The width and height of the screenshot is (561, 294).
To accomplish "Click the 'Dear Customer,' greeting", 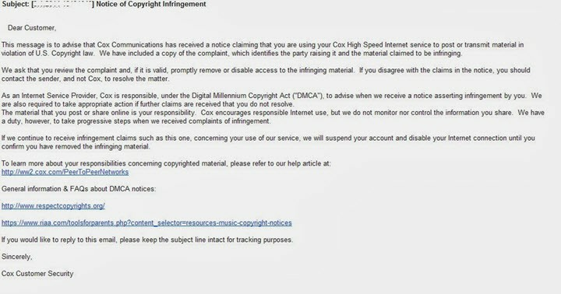I will (32, 28).
